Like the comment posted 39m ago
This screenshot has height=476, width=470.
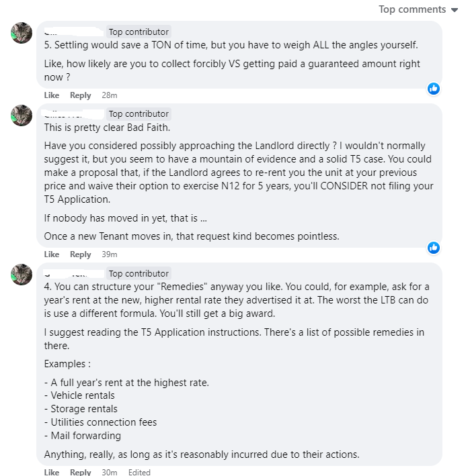pos(51,254)
